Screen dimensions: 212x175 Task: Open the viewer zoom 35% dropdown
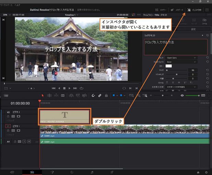pyautogui.click(x=7, y=15)
